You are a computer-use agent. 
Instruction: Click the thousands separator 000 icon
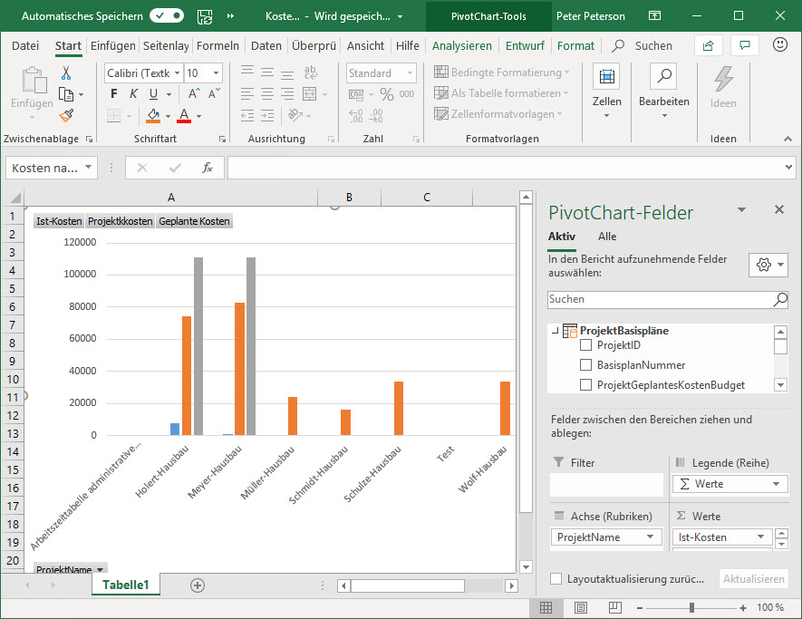coord(407,94)
